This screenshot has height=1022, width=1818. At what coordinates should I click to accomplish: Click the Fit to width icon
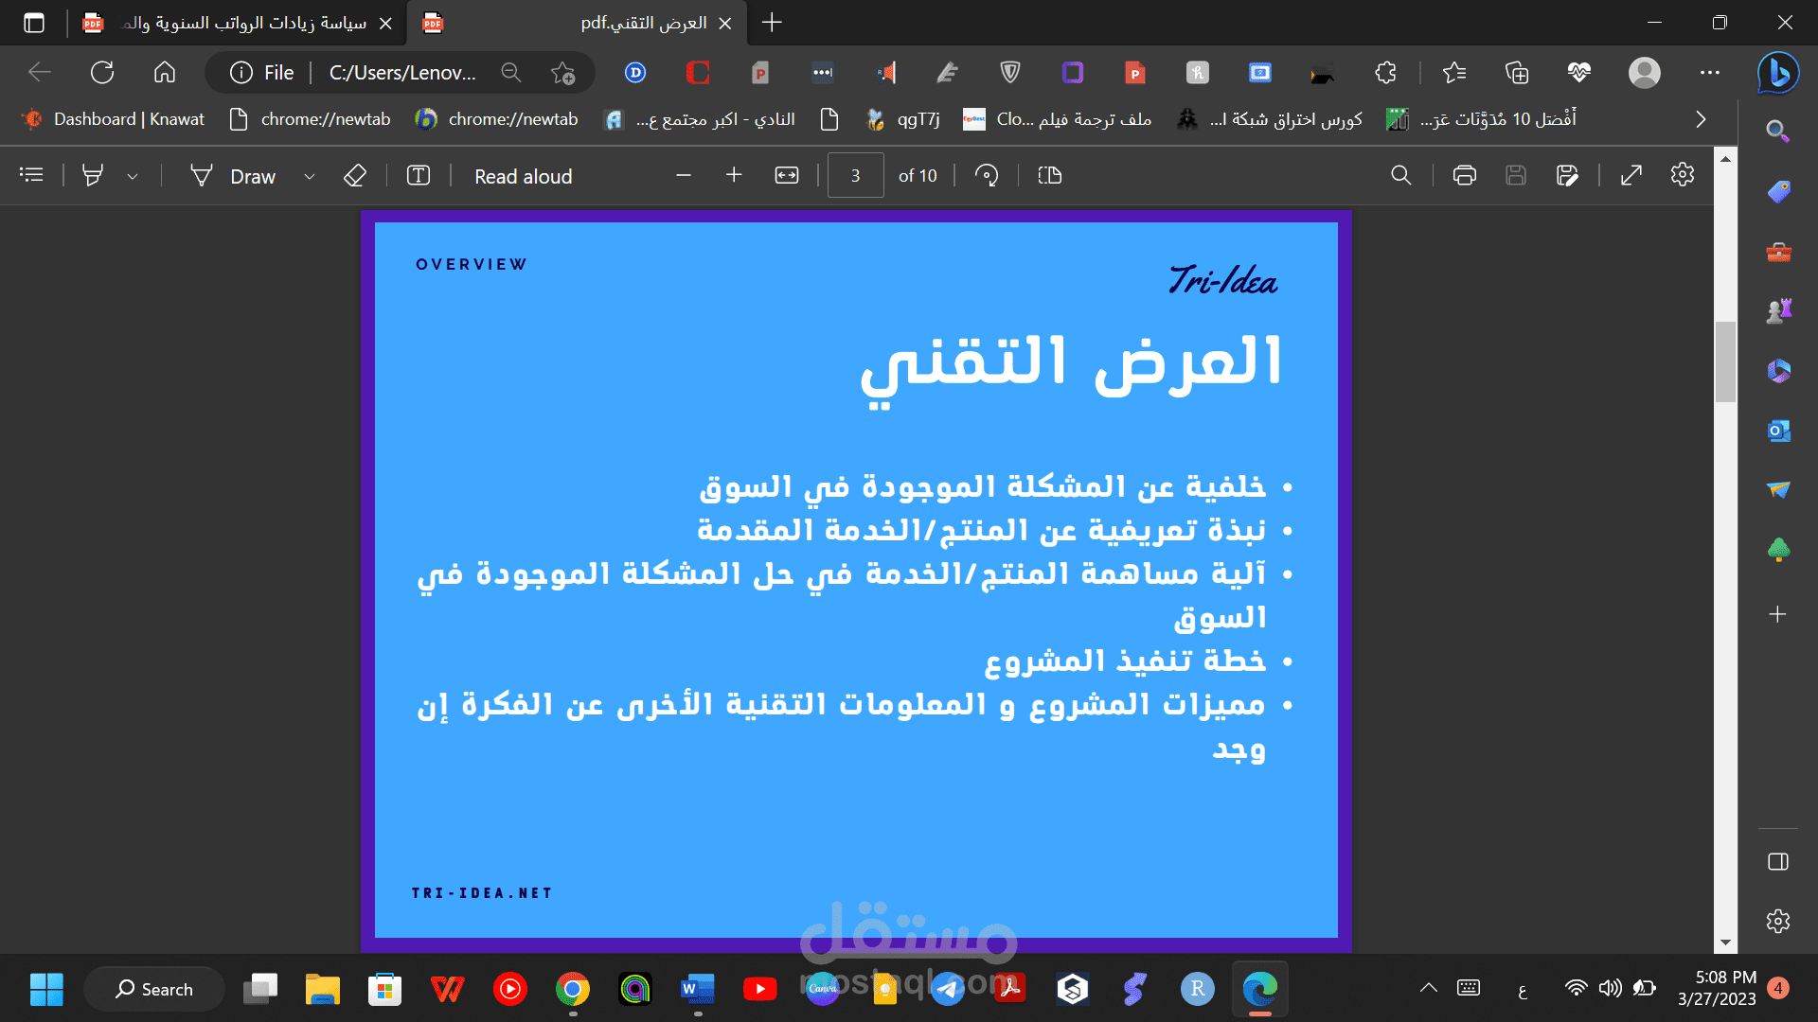point(787,175)
